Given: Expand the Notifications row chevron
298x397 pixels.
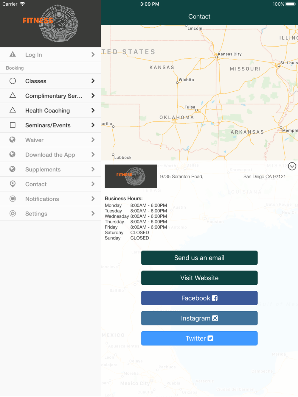Looking at the screenshot, I should [x=93, y=199].
